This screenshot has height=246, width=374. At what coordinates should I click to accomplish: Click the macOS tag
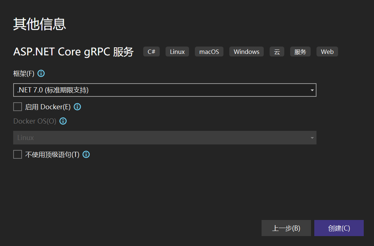point(209,52)
